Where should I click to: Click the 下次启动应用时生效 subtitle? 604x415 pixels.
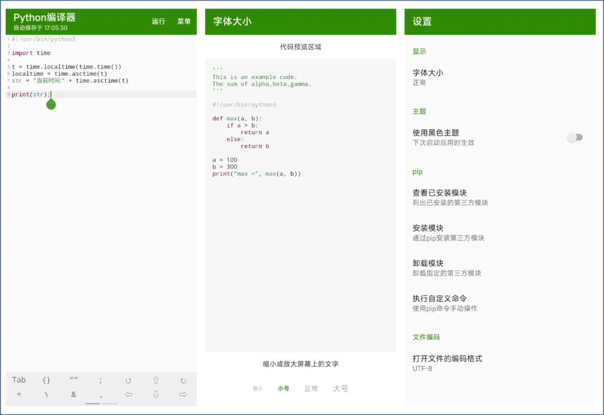tap(443, 143)
